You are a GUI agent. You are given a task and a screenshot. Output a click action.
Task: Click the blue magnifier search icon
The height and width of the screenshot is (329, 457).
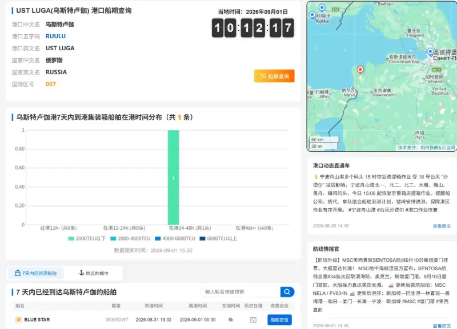click(x=287, y=292)
